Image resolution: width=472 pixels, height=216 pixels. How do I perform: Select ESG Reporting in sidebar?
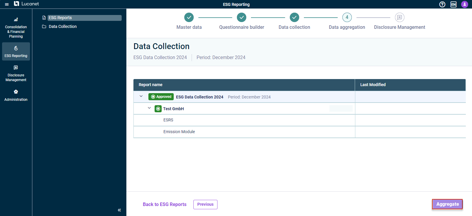pyautogui.click(x=16, y=51)
